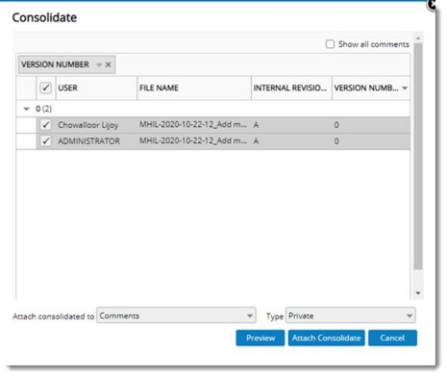Sort by the USER column header

point(96,88)
